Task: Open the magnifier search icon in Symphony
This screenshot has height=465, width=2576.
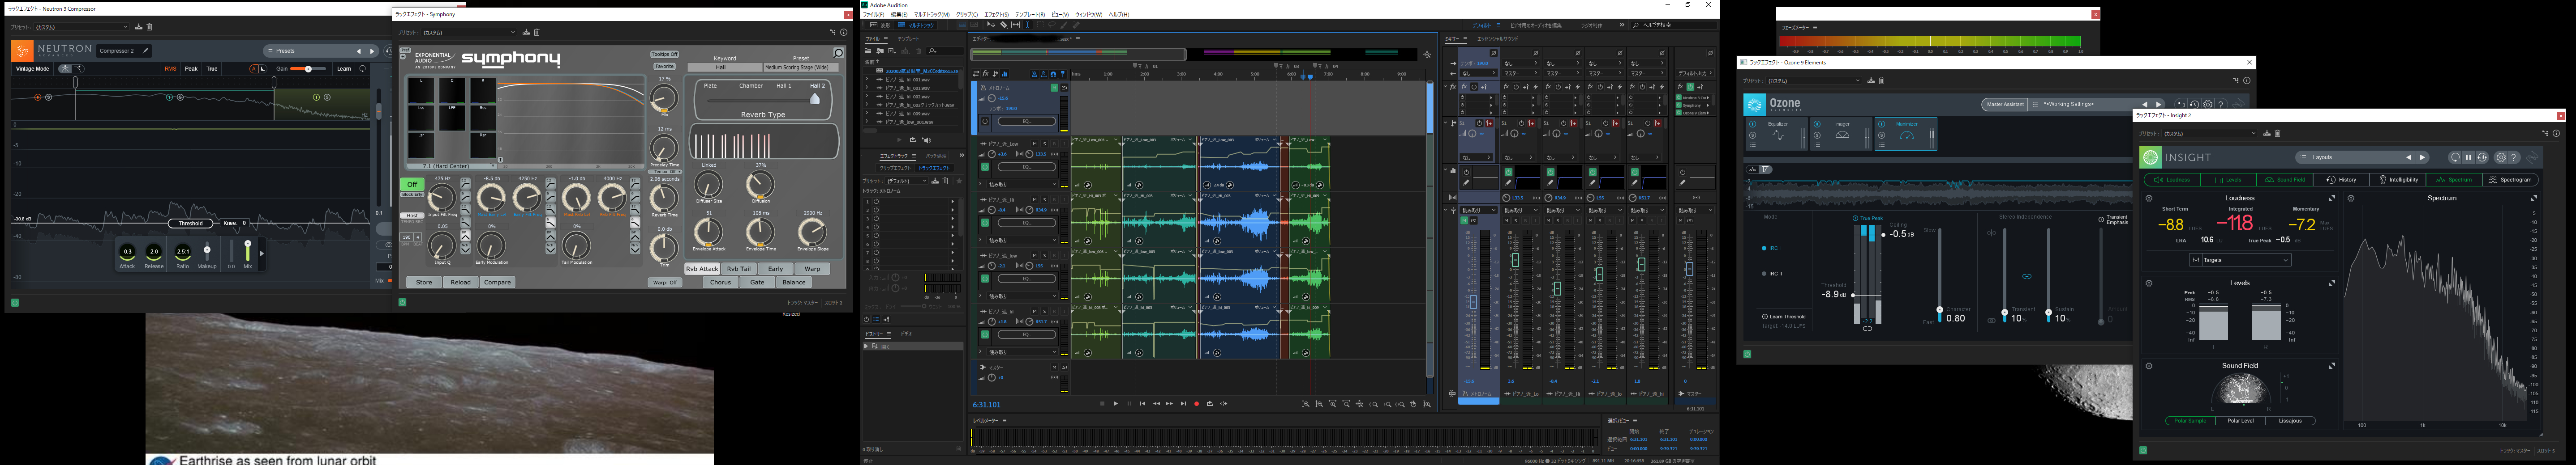Action: (838, 53)
